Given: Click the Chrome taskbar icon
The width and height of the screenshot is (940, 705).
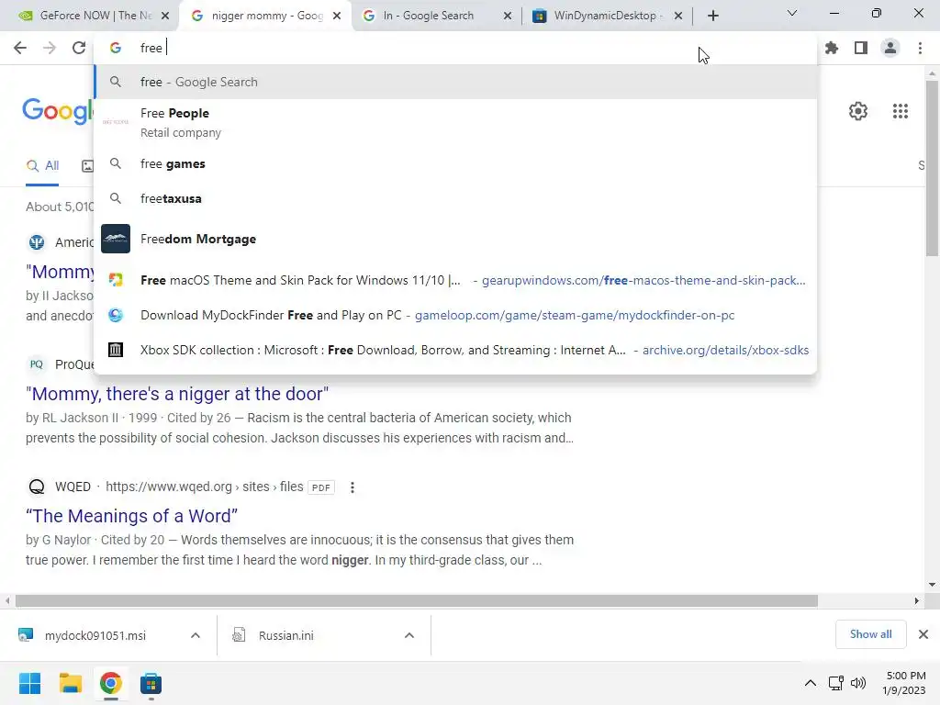Looking at the screenshot, I should (110, 683).
